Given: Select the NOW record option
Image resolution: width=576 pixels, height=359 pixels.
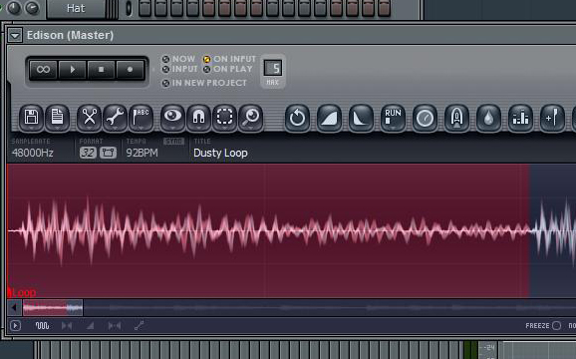Looking at the screenshot, I should (179, 59).
